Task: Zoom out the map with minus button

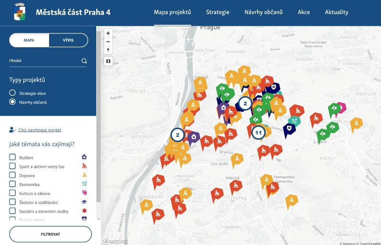Action: (108, 42)
